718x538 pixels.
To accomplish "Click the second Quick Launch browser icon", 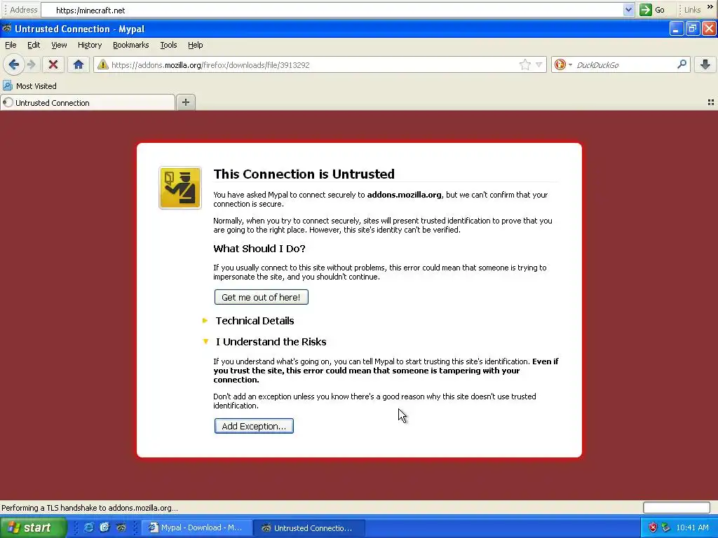I will (105, 527).
